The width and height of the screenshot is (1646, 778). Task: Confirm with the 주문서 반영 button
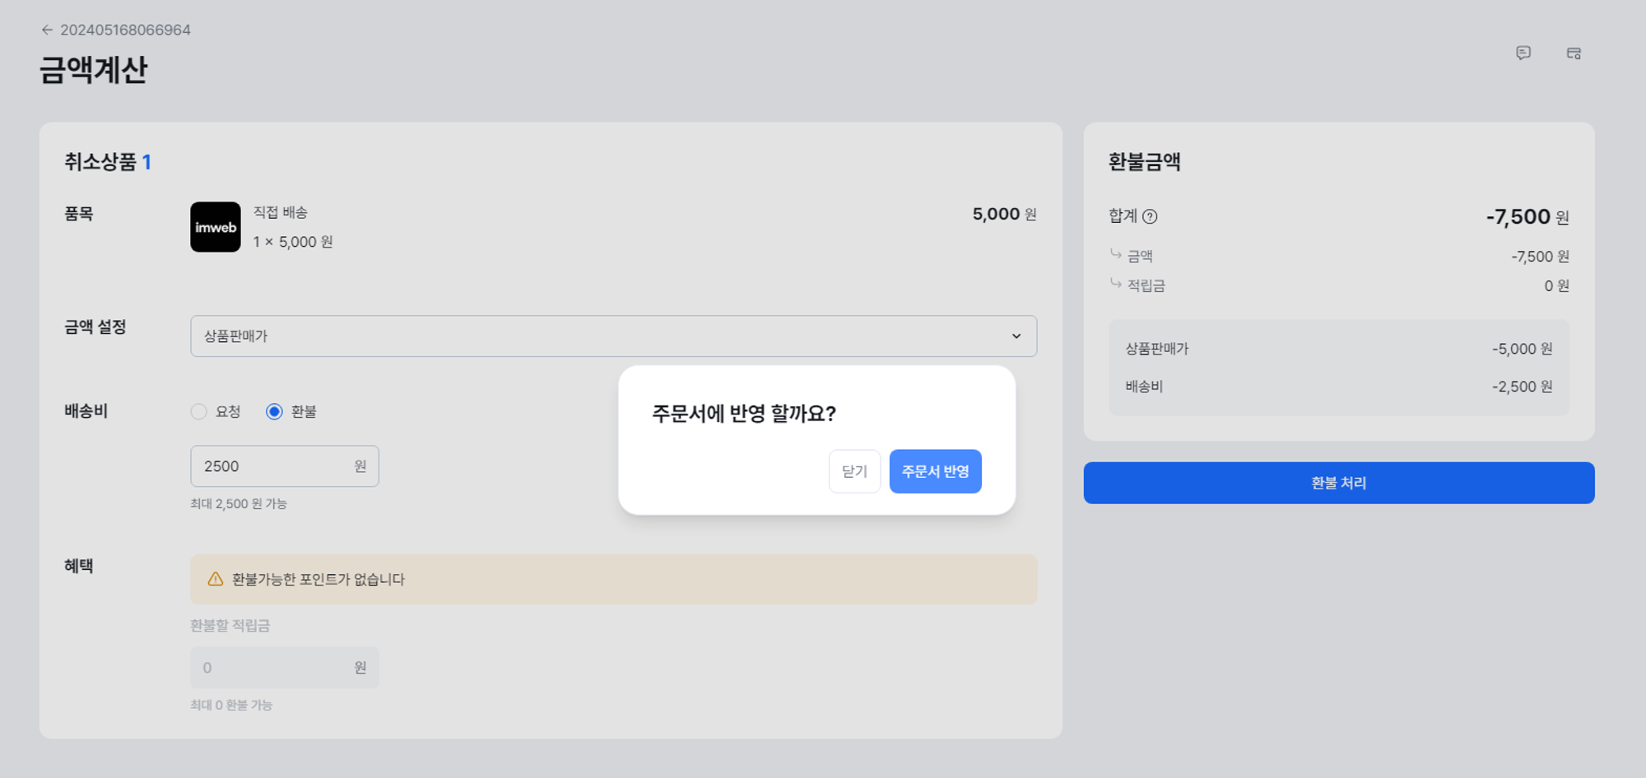tap(935, 471)
